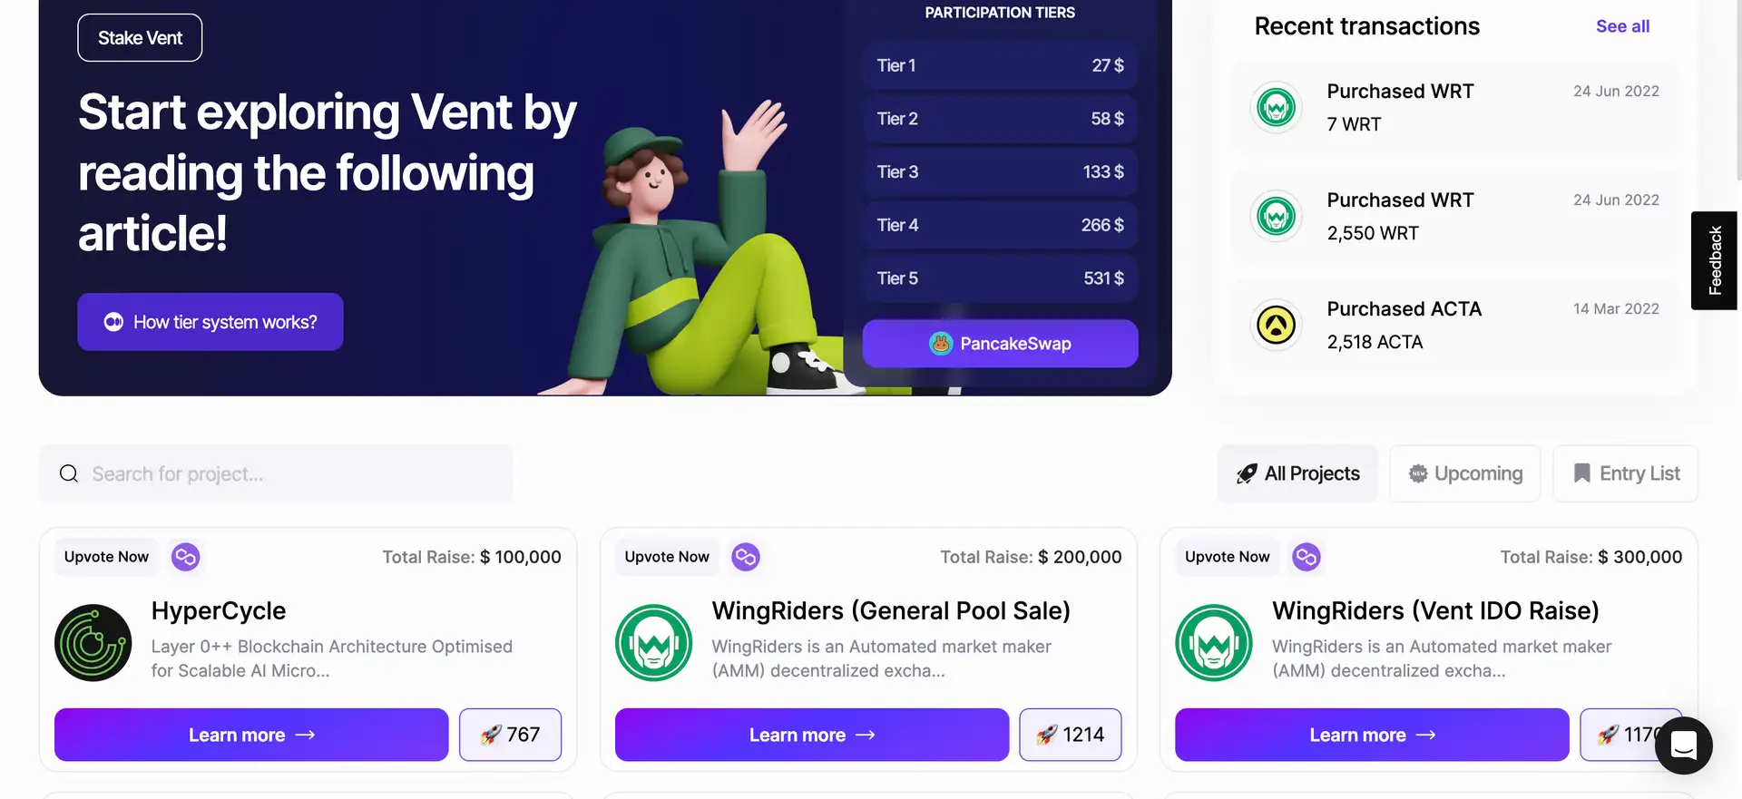Click the WingRiders Vent IDO Raise logo
Screen dimensions: 1742x799
[x=1214, y=643]
